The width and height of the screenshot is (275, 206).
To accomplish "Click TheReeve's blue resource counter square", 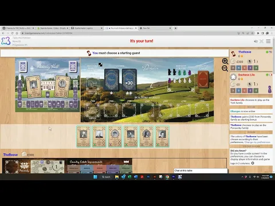I will (x=238, y=68).
